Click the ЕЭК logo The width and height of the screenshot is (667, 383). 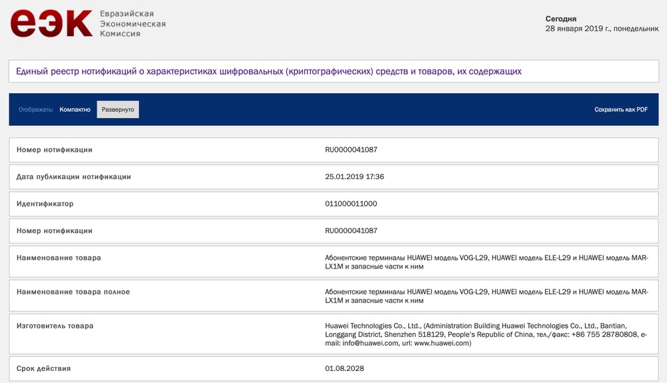(x=51, y=23)
